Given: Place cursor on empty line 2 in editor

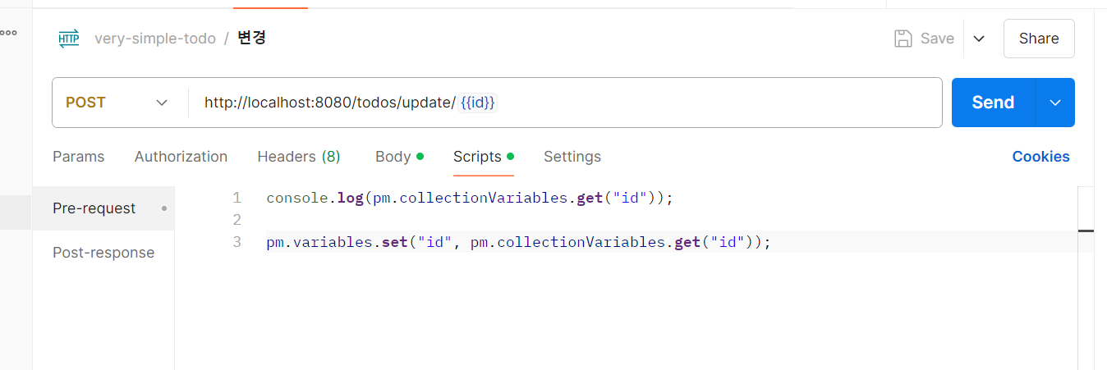Looking at the screenshot, I should (624, 220).
